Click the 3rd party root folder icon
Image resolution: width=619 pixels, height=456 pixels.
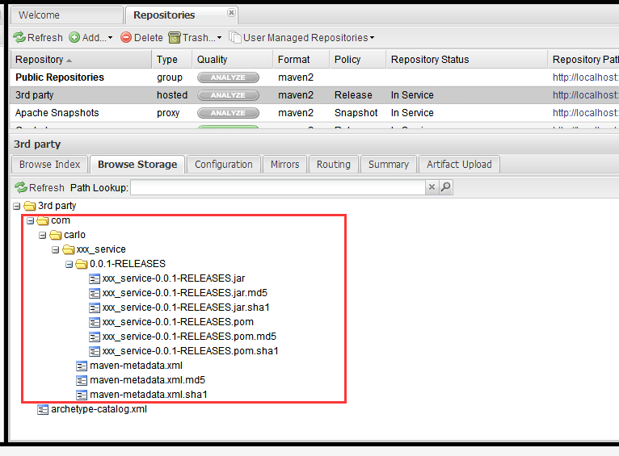click(30, 206)
